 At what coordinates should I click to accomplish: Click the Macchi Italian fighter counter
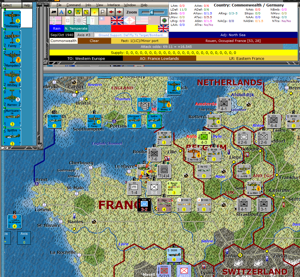174,188
